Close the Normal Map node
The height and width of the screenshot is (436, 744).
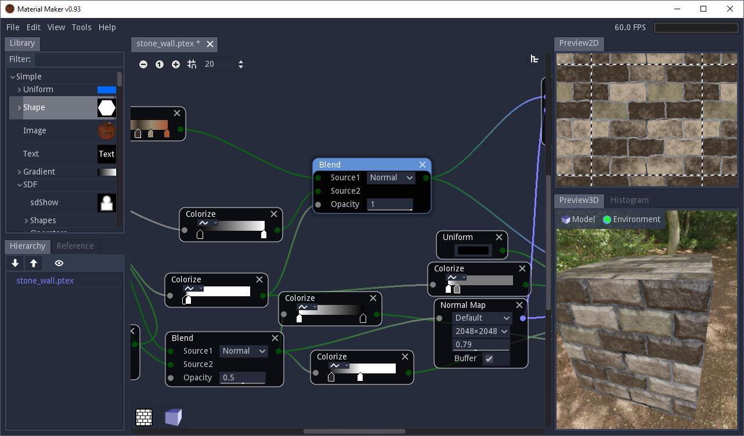pyautogui.click(x=519, y=305)
